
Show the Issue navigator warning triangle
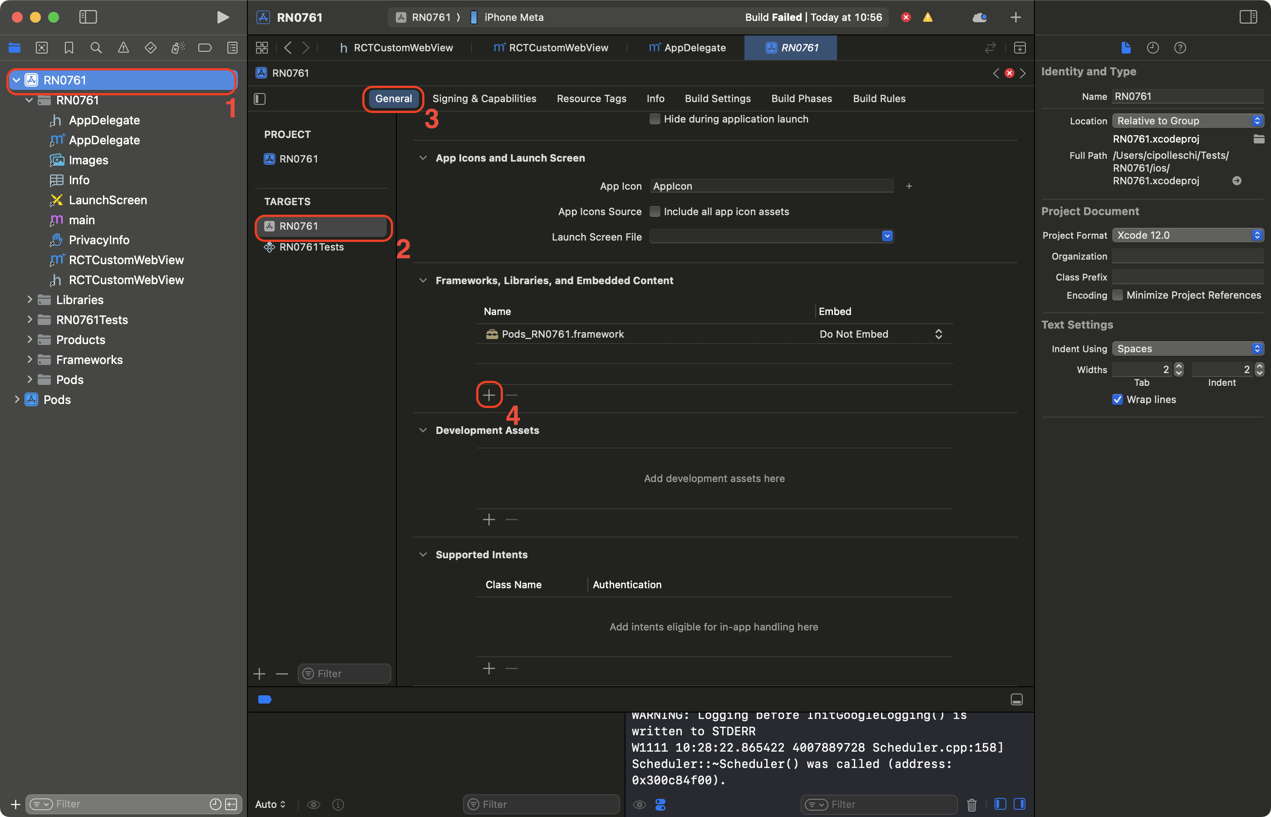click(123, 47)
